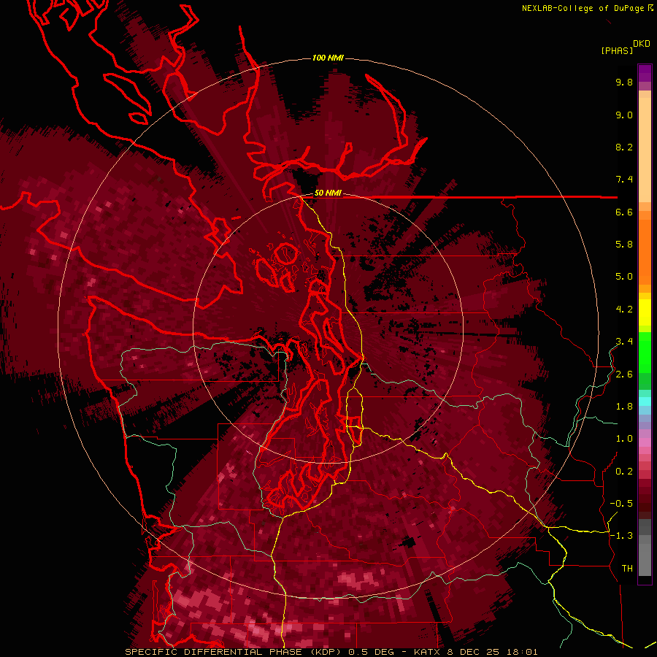This screenshot has width=657, height=657.
Task: Click the KATX 8 DEC 25 18:01 timestamp
Action: [x=475, y=652]
